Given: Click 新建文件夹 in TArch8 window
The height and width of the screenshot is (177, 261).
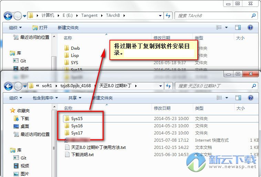Looking at the screenshot, I should click(x=68, y=27).
